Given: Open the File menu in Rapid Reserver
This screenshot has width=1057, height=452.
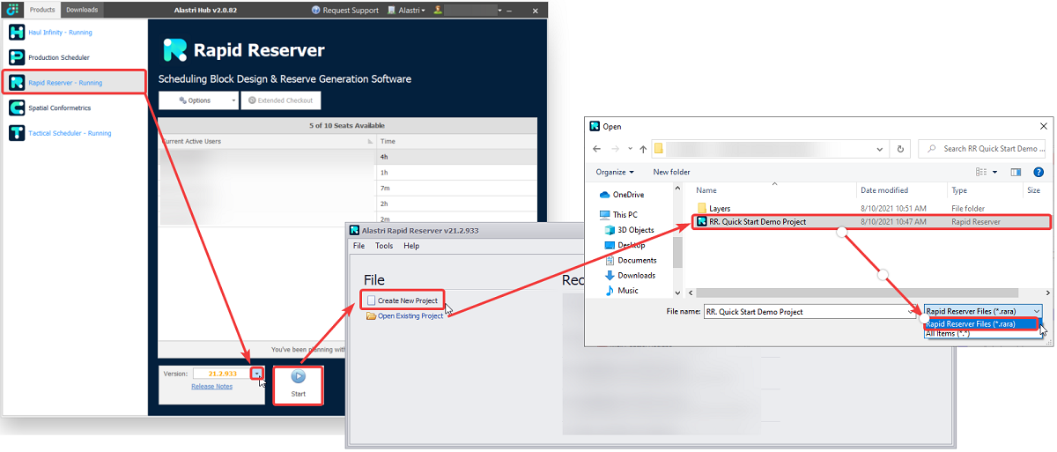Looking at the screenshot, I should point(358,246).
